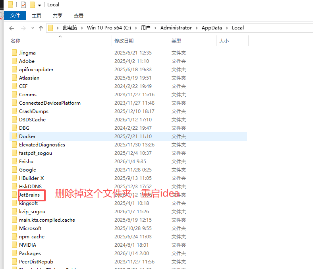313x269 pixels.
Task: Select the CrashDumps folder icon
Action: (x=14, y=111)
